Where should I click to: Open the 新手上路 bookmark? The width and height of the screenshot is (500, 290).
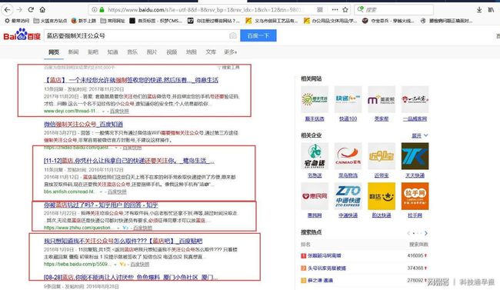point(84,21)
